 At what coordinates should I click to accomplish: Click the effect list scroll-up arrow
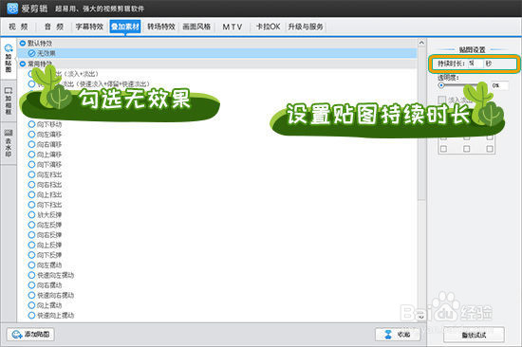pos(421,43)
